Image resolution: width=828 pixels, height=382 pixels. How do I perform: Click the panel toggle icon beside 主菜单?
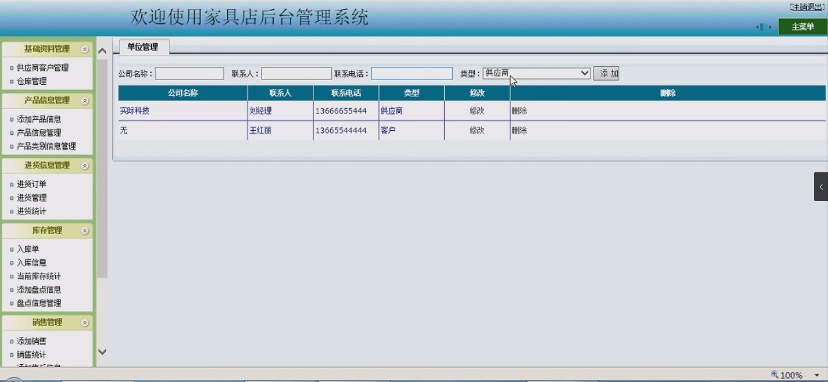click(764, 27)
